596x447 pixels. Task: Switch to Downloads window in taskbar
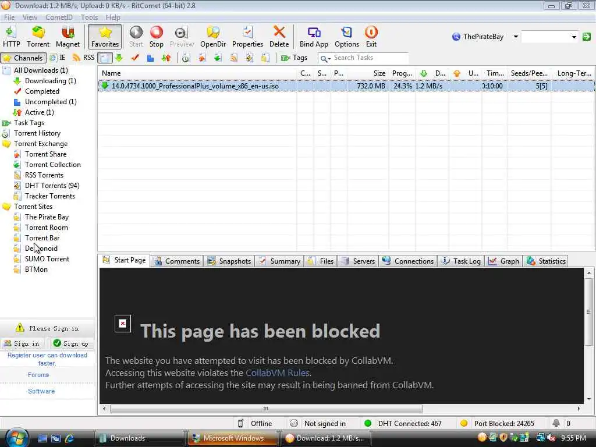pos(139,438)
